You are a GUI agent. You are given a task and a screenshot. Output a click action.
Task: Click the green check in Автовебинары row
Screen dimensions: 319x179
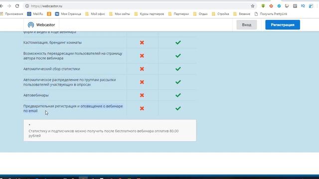click(x=178, y=95)
